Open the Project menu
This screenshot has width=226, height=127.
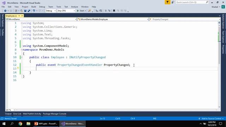click(x=25, y=7)
